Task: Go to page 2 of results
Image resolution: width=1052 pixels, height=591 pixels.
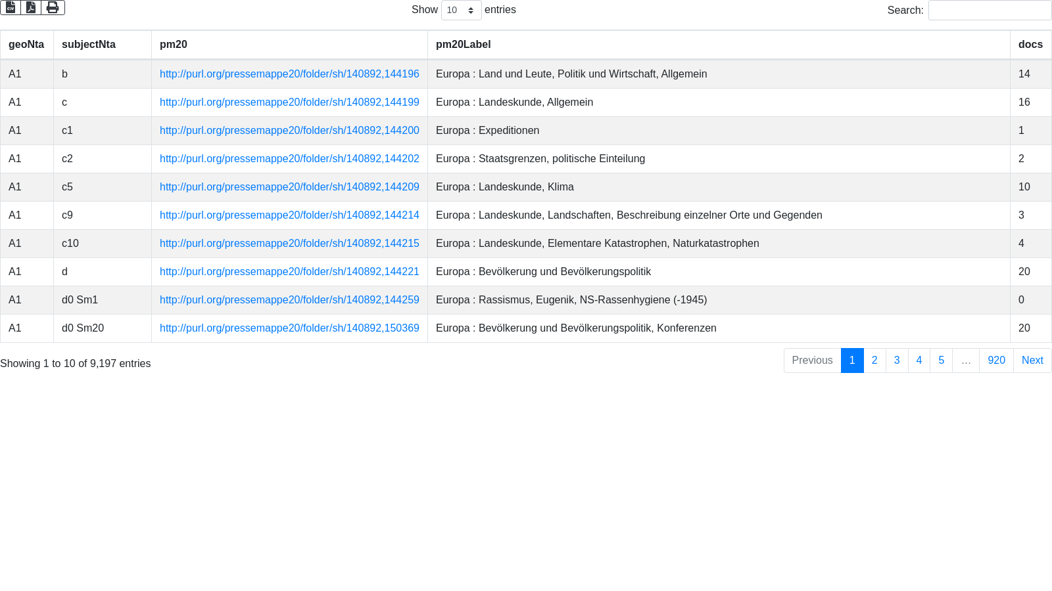Action: point(874,361)
